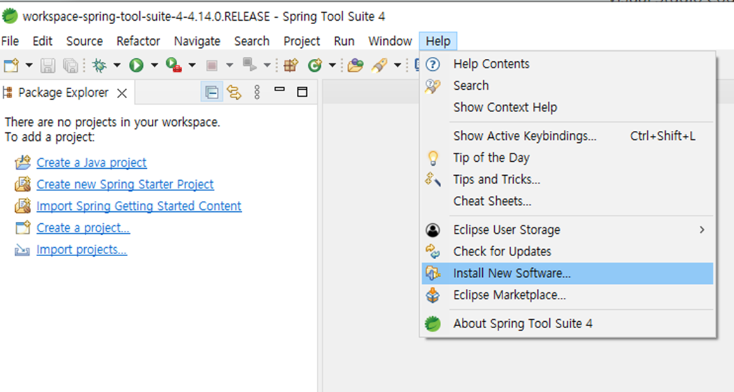This screenshot has width=734, height=392.
Task: Select Show Context Help
Action: point(568,107)
